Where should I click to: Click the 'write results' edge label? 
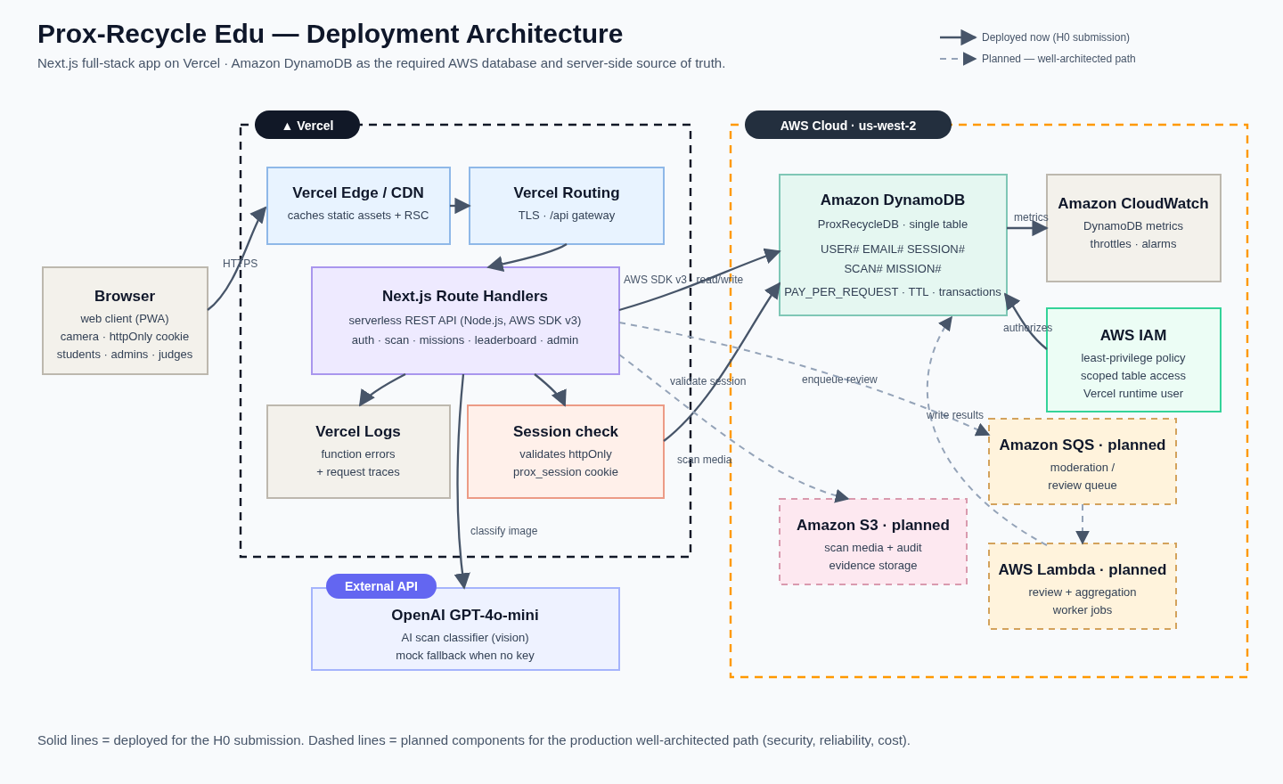955,415
